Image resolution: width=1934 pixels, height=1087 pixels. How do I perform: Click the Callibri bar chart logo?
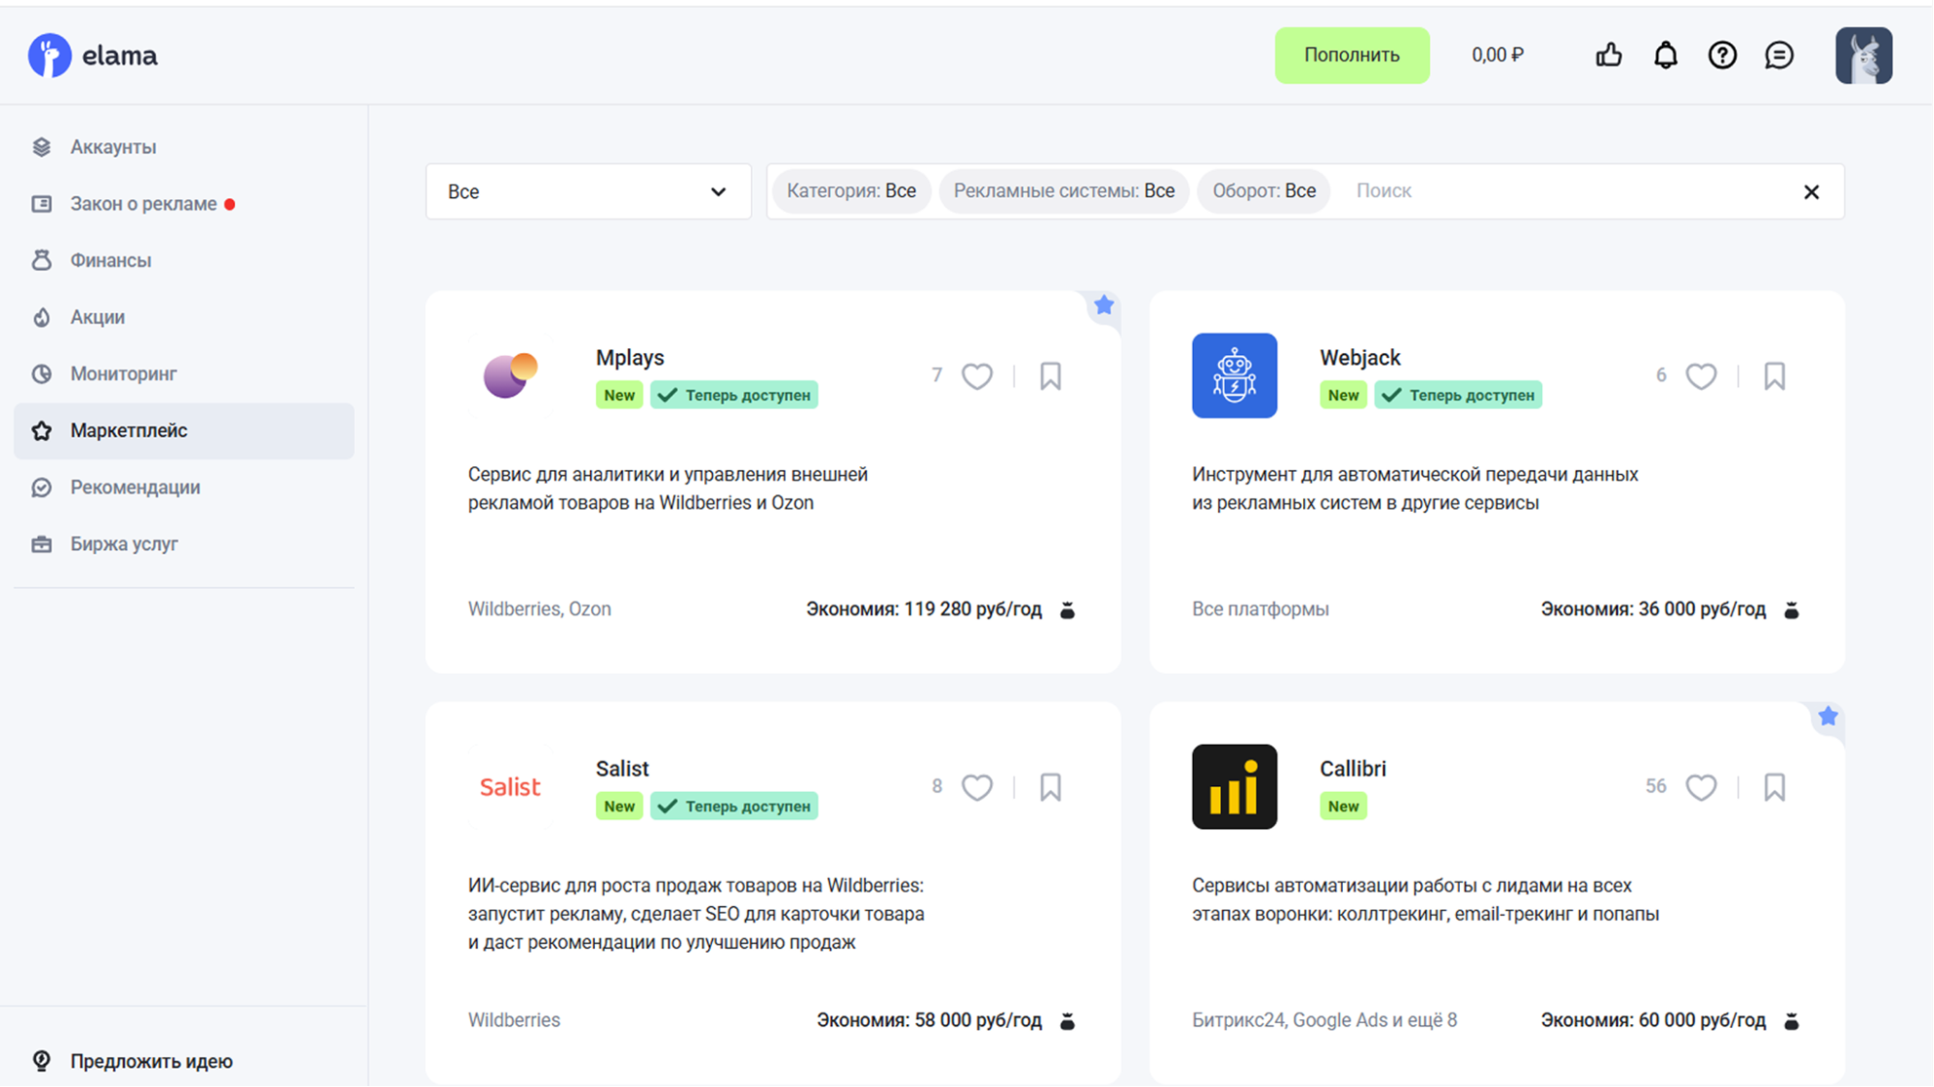coord(1234,786)
